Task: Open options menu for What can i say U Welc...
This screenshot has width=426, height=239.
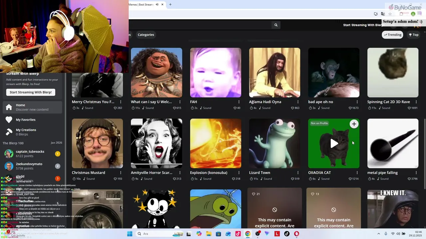Action: pos(180,102)
